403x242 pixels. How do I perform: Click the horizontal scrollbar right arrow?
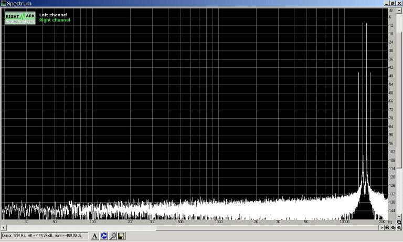[382, 228]
